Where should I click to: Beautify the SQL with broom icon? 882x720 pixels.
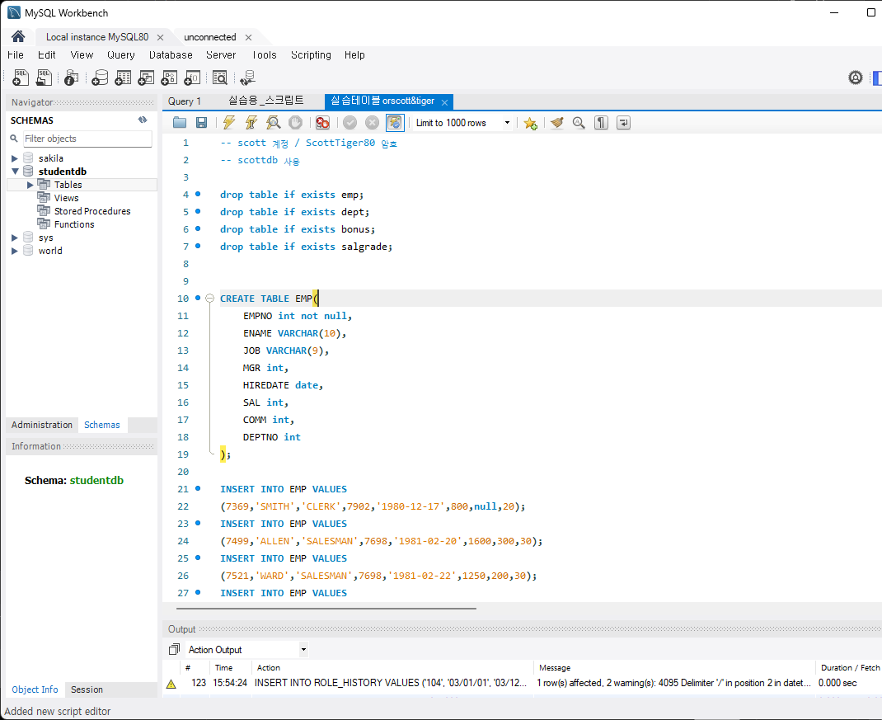557,122
